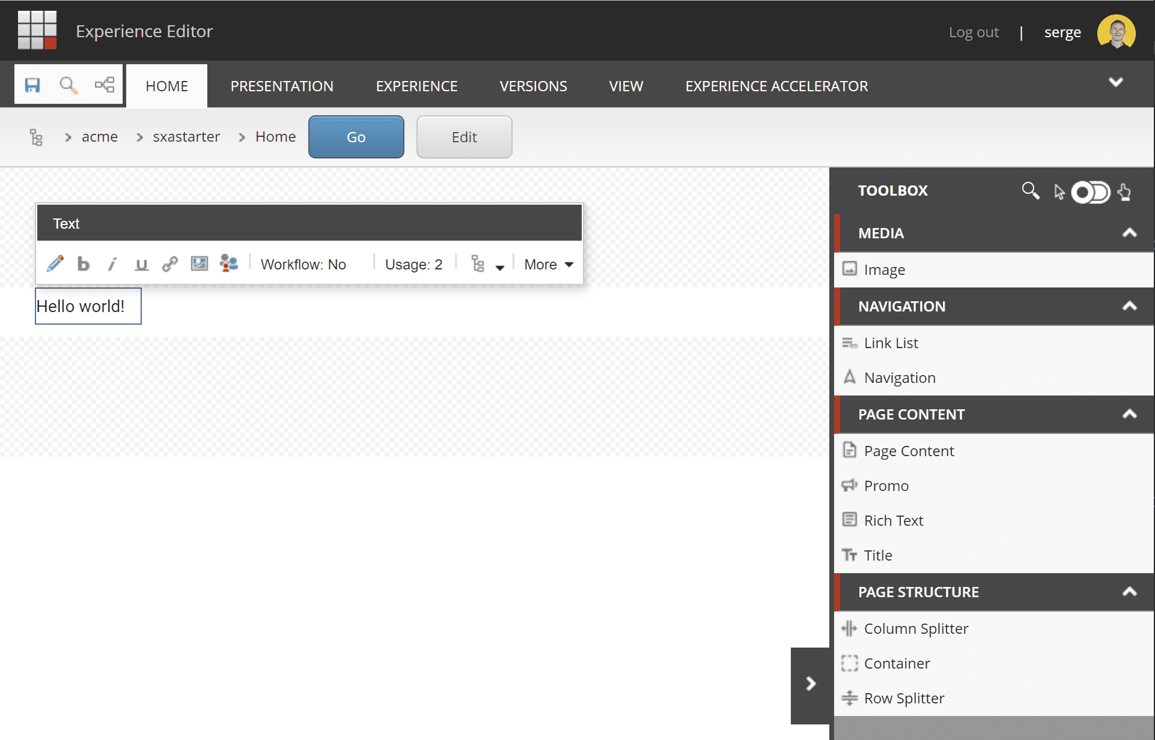
Task: Toggle the Toolbox drag mode switch
Action: click(1090, 192)
